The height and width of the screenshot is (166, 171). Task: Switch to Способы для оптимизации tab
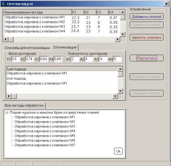click(27, 48)
